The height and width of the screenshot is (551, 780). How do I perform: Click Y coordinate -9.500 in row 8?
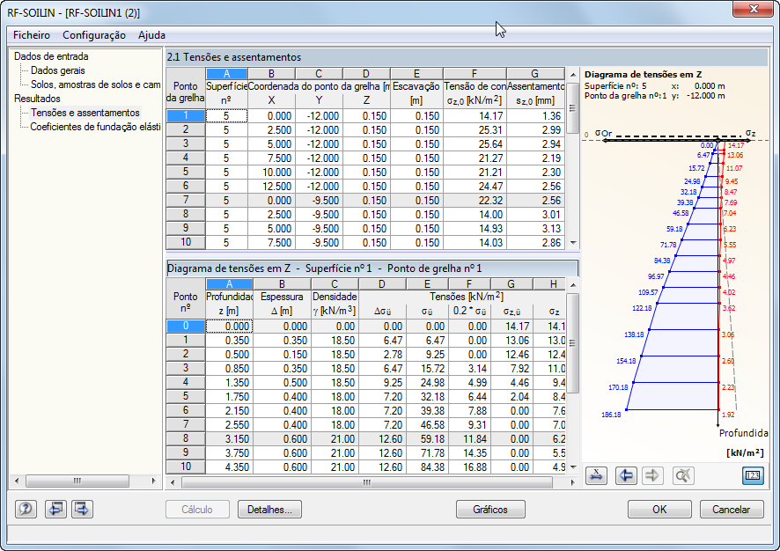tap(319, 215)
